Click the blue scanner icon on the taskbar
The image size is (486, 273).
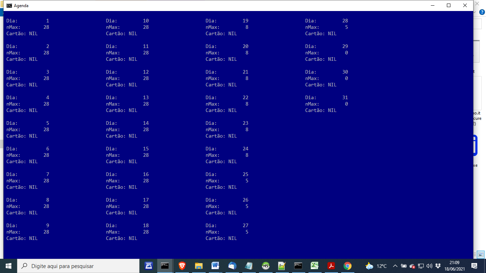(x=148, y=266)
